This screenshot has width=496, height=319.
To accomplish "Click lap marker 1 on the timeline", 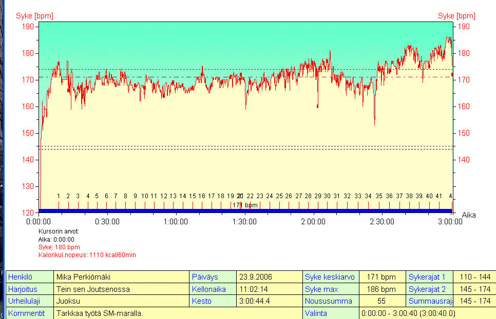I will click(59, 196).
